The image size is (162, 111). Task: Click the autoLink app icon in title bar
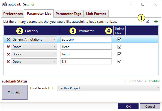point(5,4)
